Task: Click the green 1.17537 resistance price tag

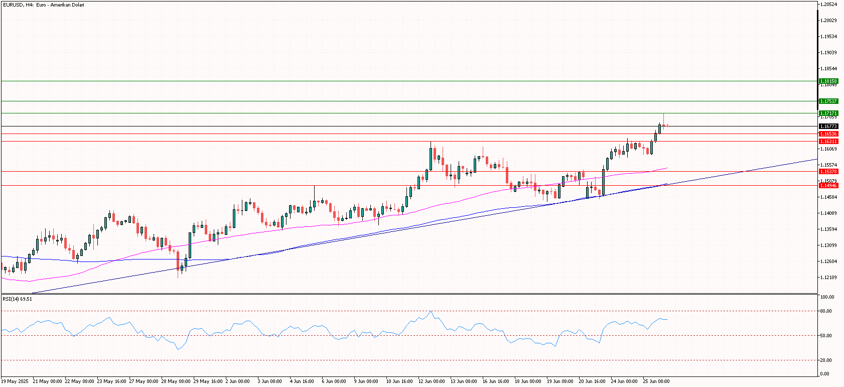Action: [828, 101]
